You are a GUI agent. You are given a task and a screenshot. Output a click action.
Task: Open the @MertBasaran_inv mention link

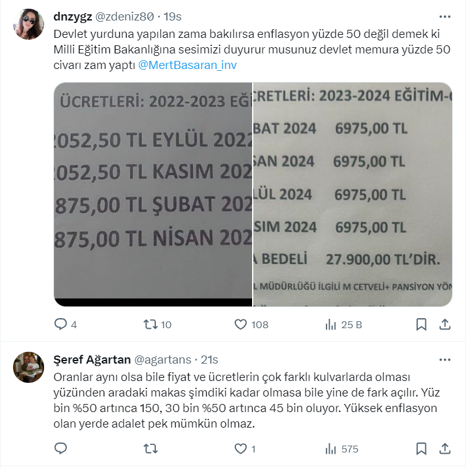(188, 65)
